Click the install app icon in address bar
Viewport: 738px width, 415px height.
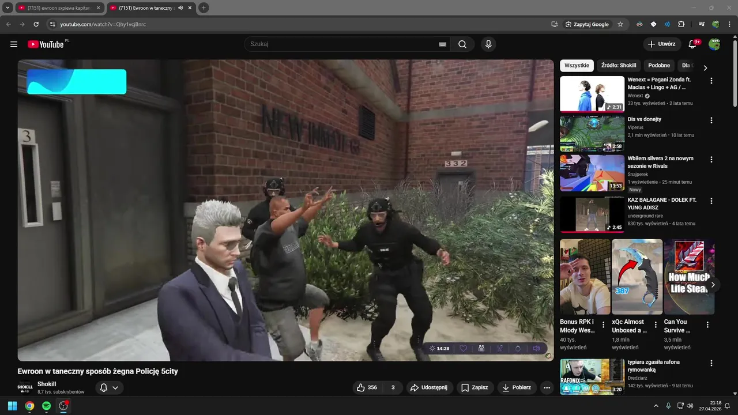(554, 24)
